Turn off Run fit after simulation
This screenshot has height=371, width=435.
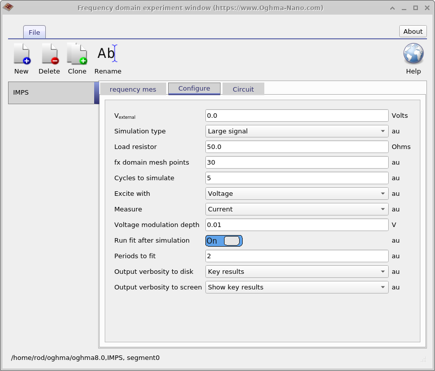(x=224, y=241)
